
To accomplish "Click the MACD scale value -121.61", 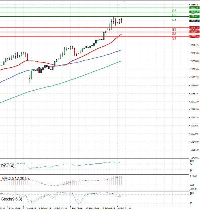I will point(194,189).
